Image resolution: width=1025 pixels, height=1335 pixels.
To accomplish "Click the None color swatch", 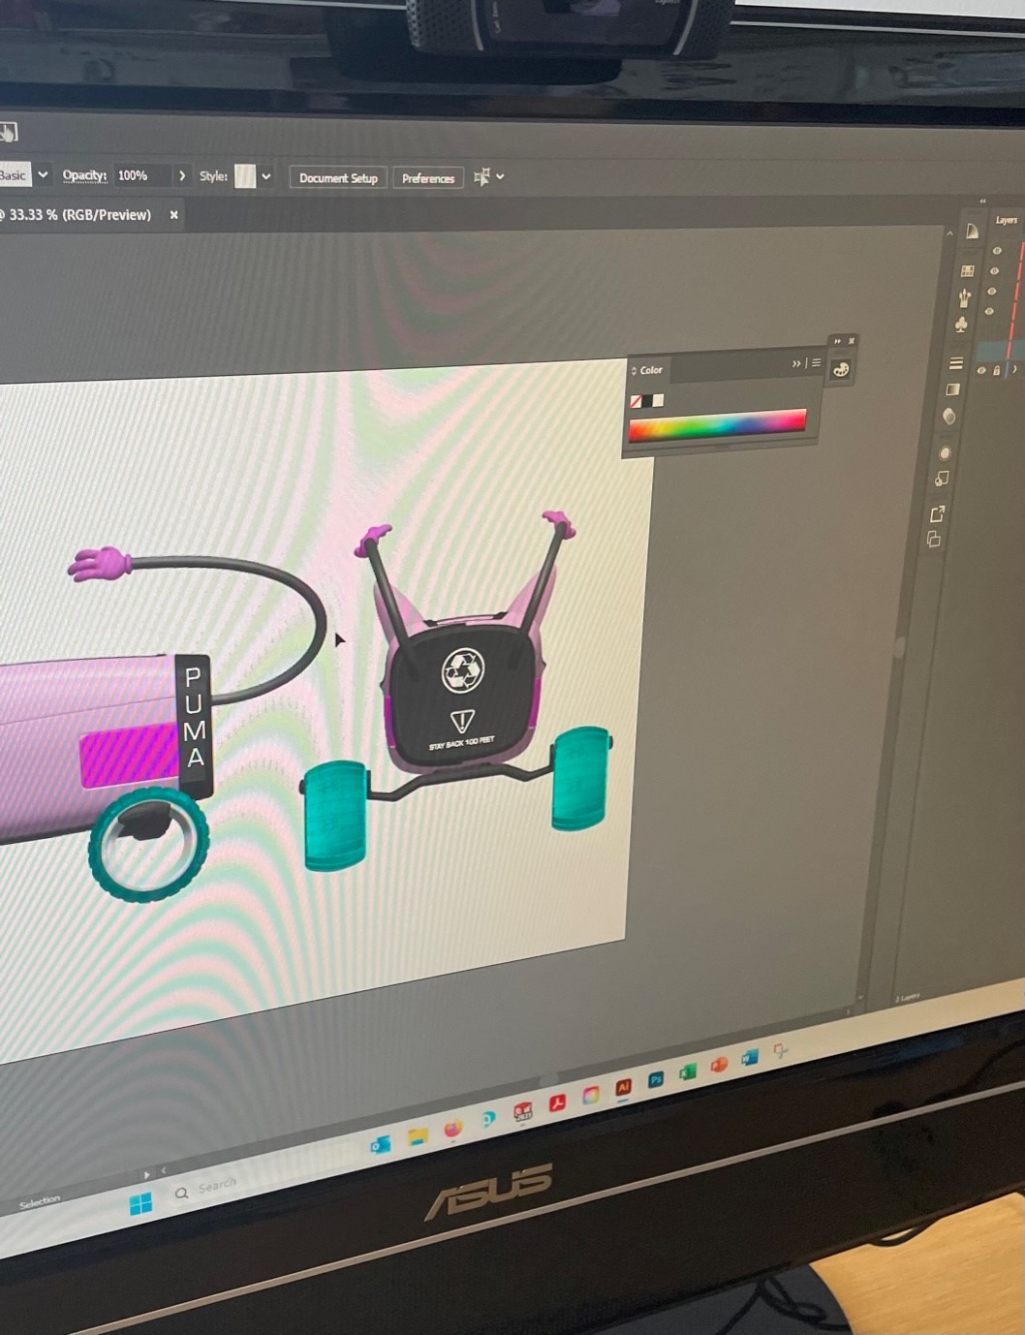I will coord(636,401).
